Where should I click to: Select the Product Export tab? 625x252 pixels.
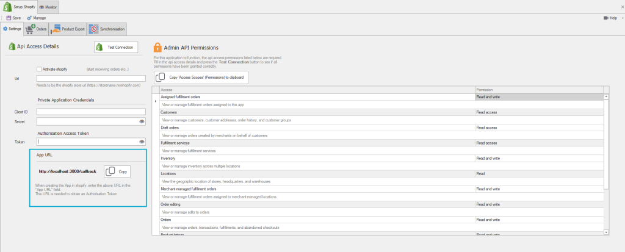coord(68,29)
